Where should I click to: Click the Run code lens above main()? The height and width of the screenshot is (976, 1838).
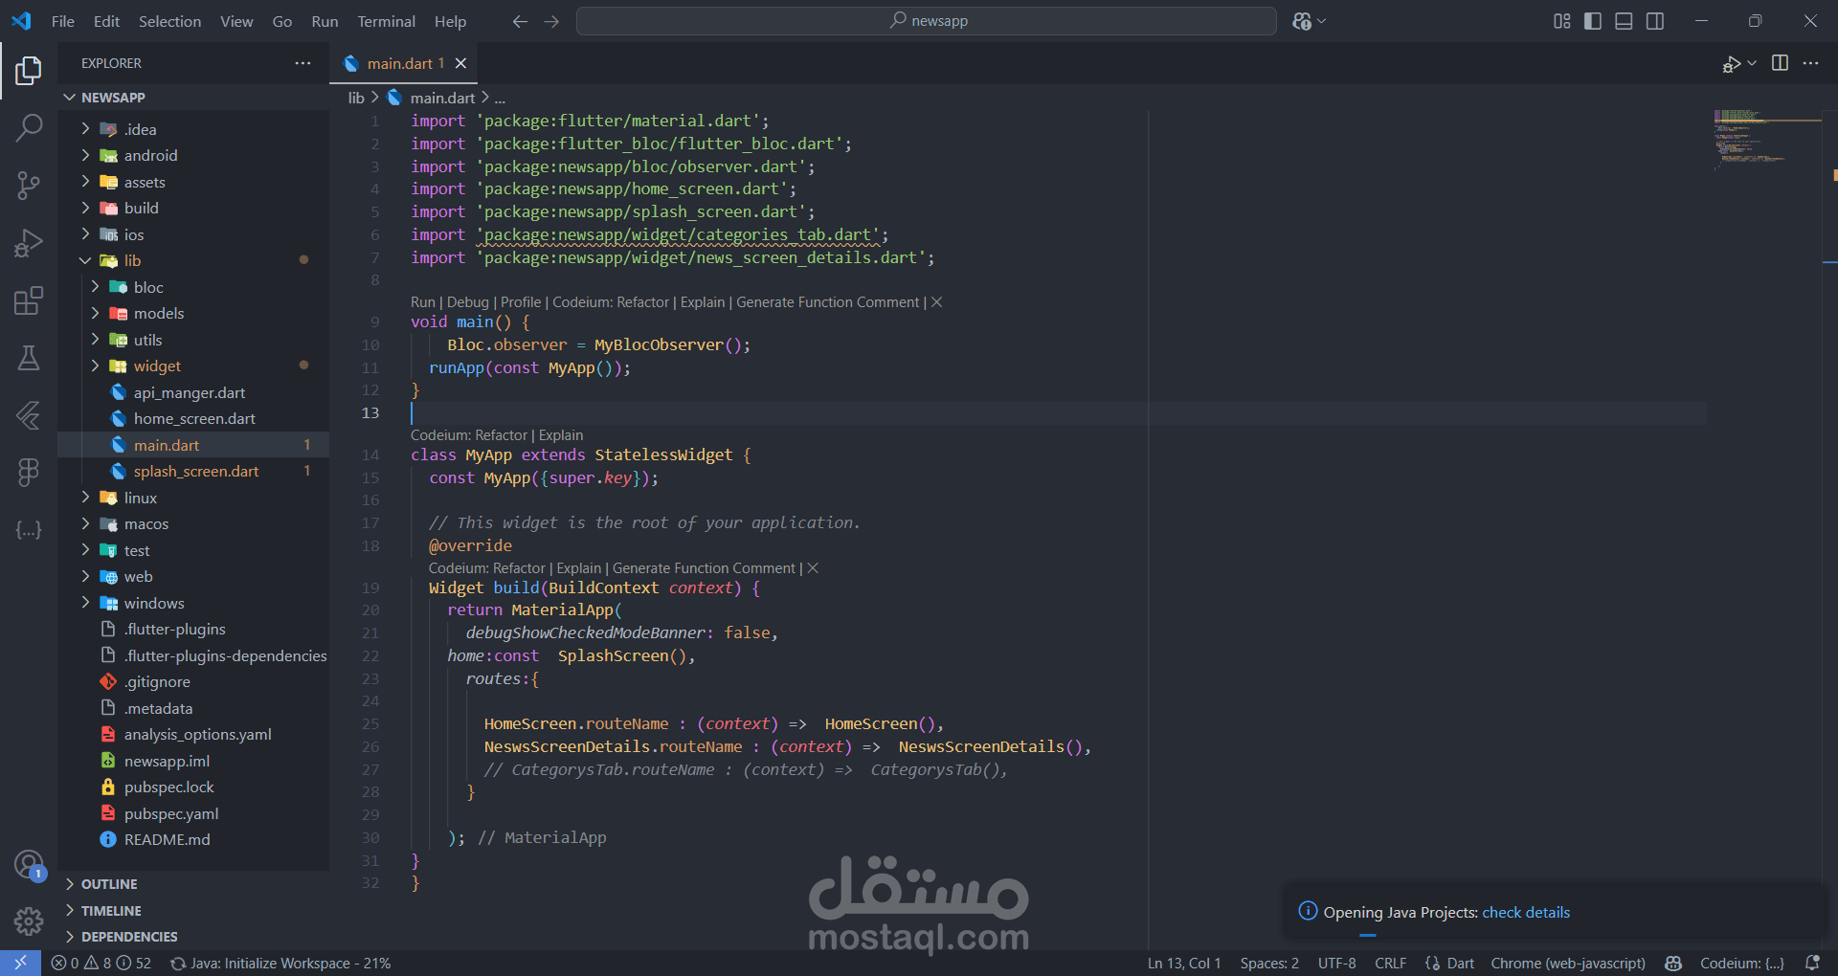click(x=423, y=302)
